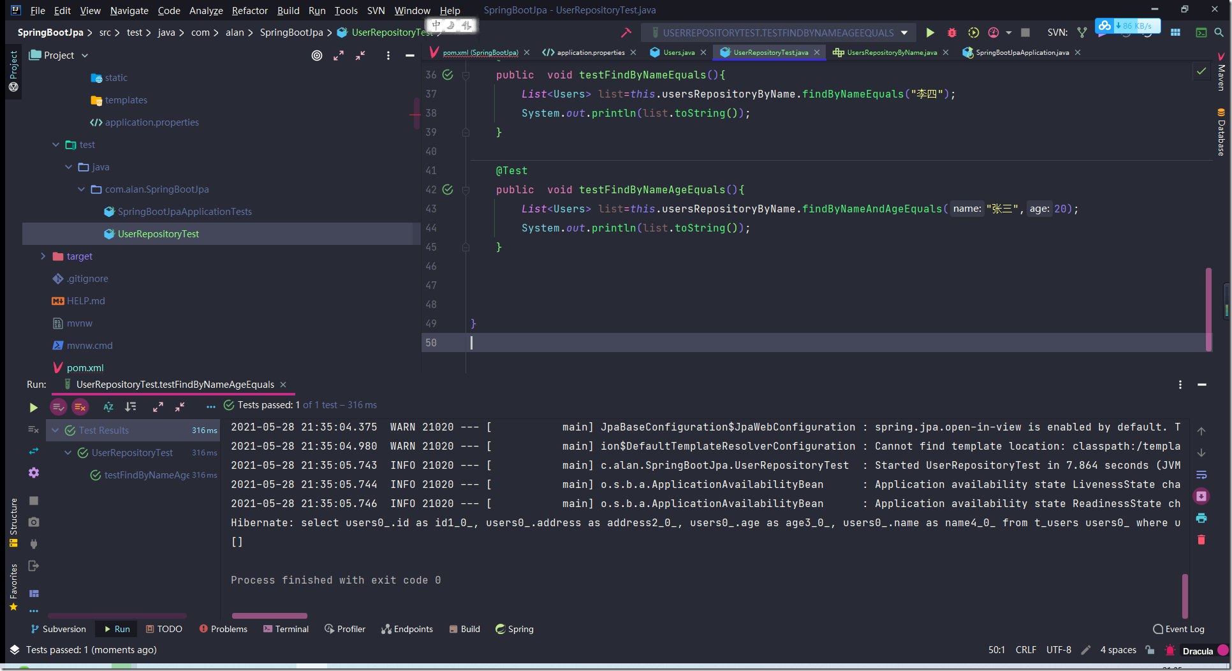Change line separator CRLF in status bar
The width and height of the screenshot is (1232, 671).
coord(1025,650)
